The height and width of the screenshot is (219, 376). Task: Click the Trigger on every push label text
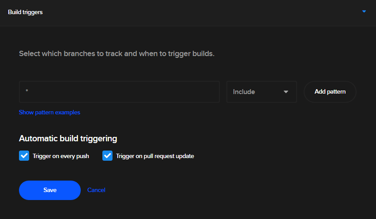point(61,156)
